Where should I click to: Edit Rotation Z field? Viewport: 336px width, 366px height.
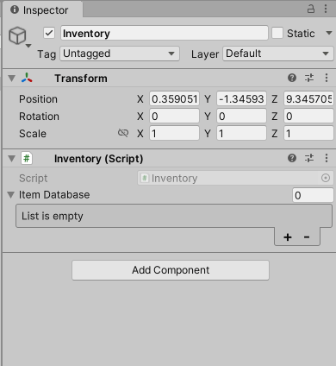click(308, 117)
